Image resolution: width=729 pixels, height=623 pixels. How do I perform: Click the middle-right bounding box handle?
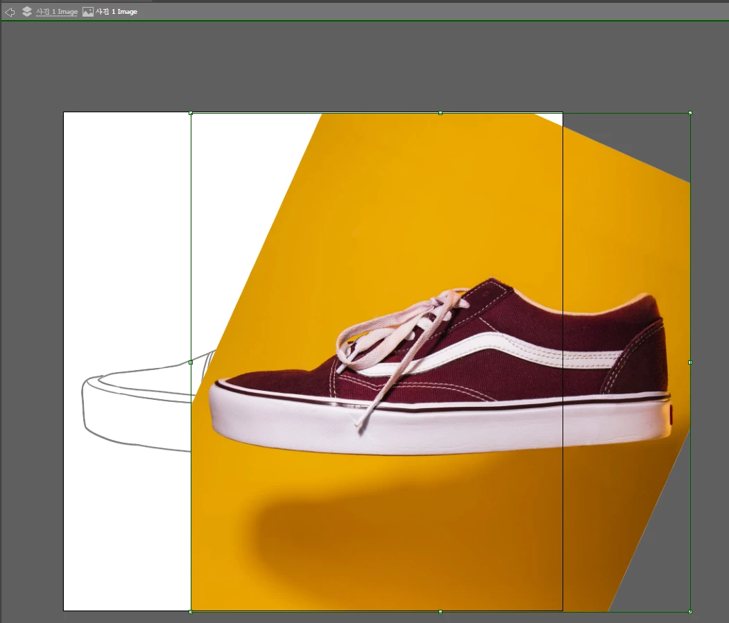click(x=689, y=362)
